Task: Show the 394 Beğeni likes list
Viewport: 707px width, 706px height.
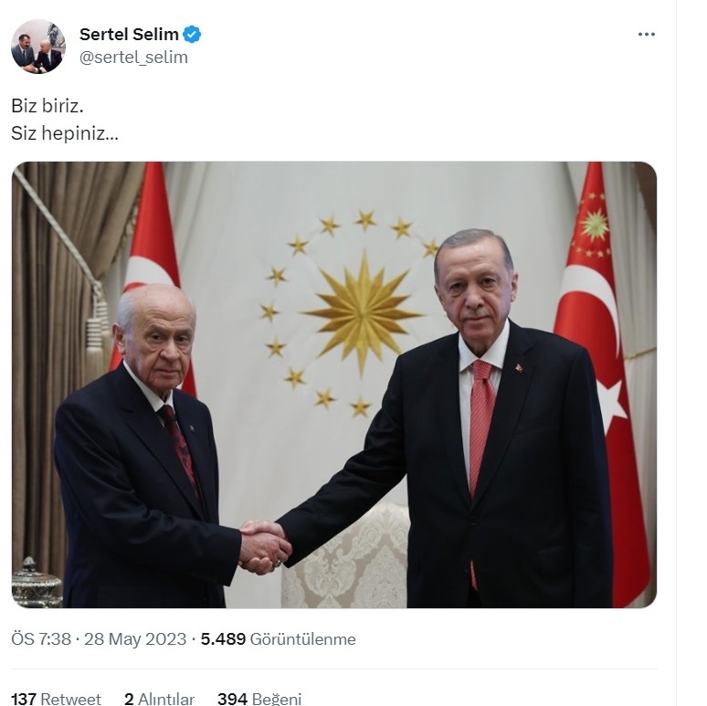Action: pos(259,699)
